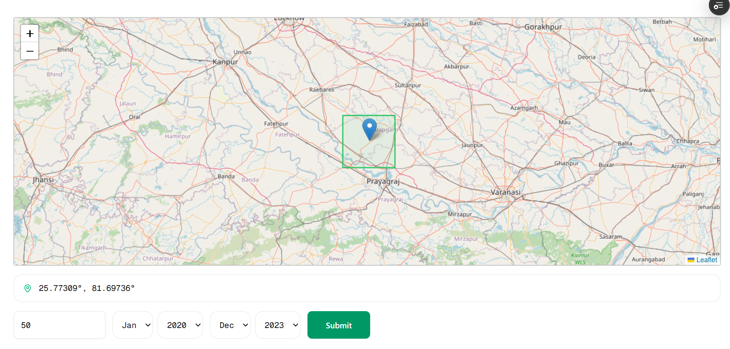The width and height of the screenshot is (730, 349).
Task: Click on Varanasi on the map
Action: tap(505, 192)
